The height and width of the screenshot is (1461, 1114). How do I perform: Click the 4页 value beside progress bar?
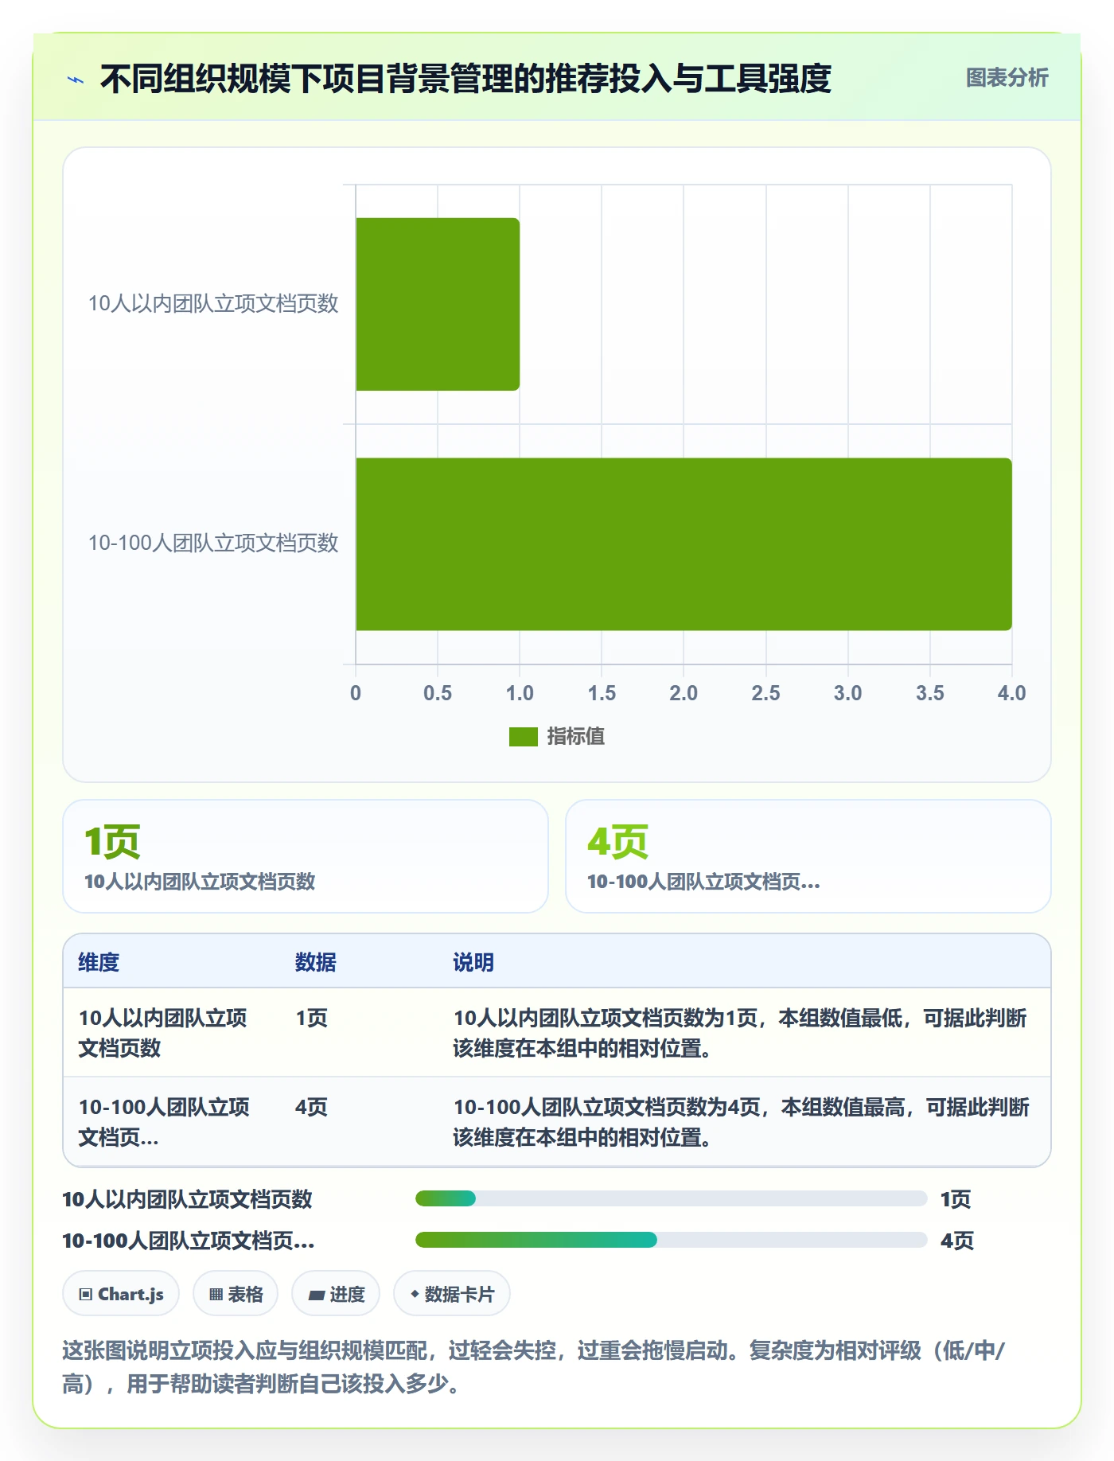957,1241
